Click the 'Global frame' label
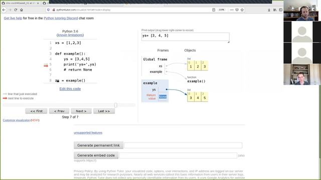321x180 pixels. tap(155, 59)
